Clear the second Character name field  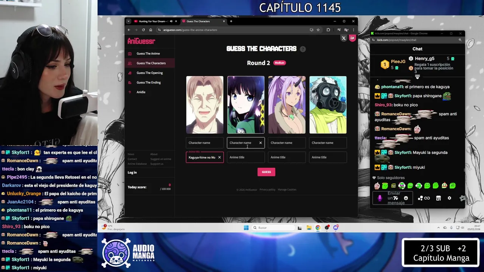pos(261,143)
